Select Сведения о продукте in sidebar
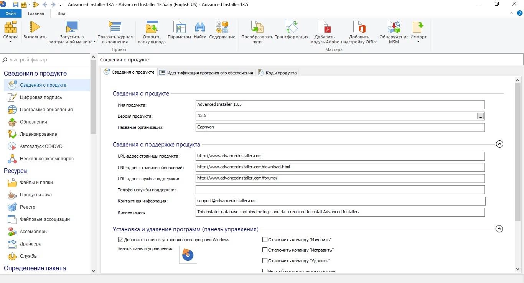Viewport: 524px width, 283px height. tap(47, 85)
